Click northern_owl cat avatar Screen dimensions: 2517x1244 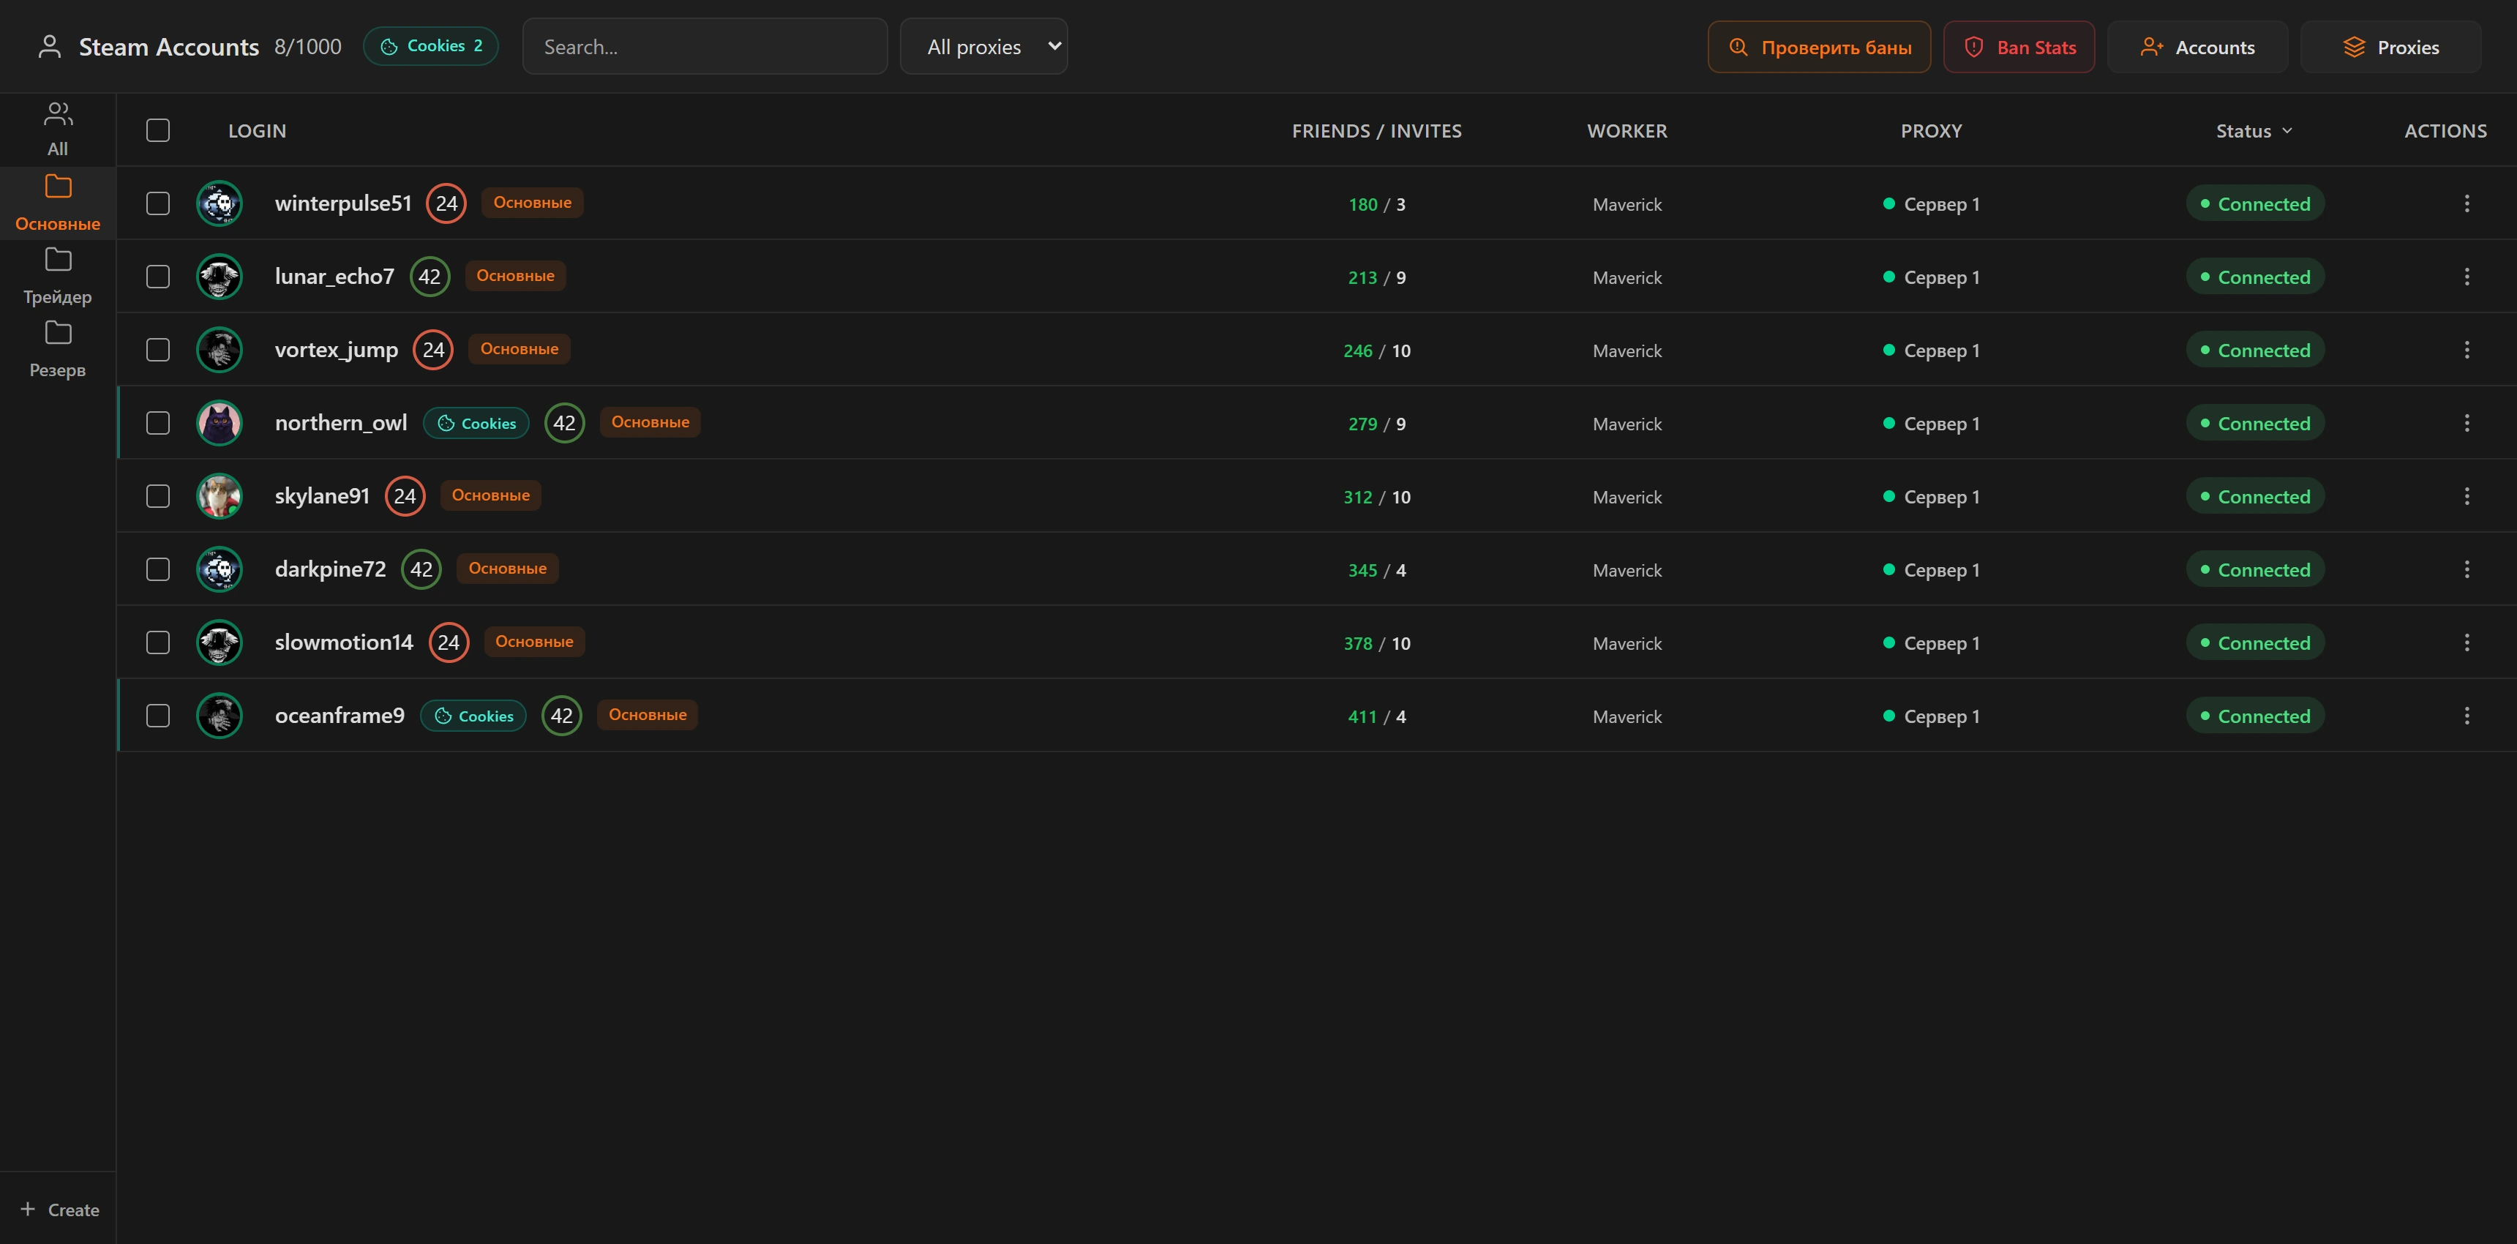coord(219,423)
